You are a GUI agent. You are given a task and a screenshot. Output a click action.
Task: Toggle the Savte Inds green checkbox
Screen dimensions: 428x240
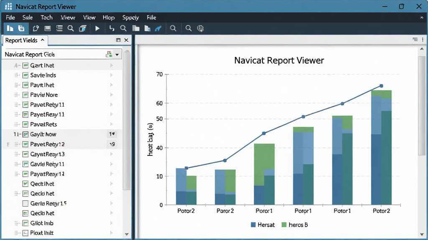(x=25, y=75)
